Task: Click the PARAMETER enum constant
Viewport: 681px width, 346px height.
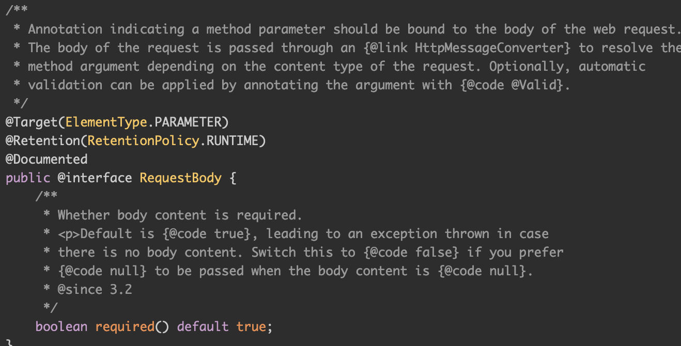Action: click(x=188, y=122)
